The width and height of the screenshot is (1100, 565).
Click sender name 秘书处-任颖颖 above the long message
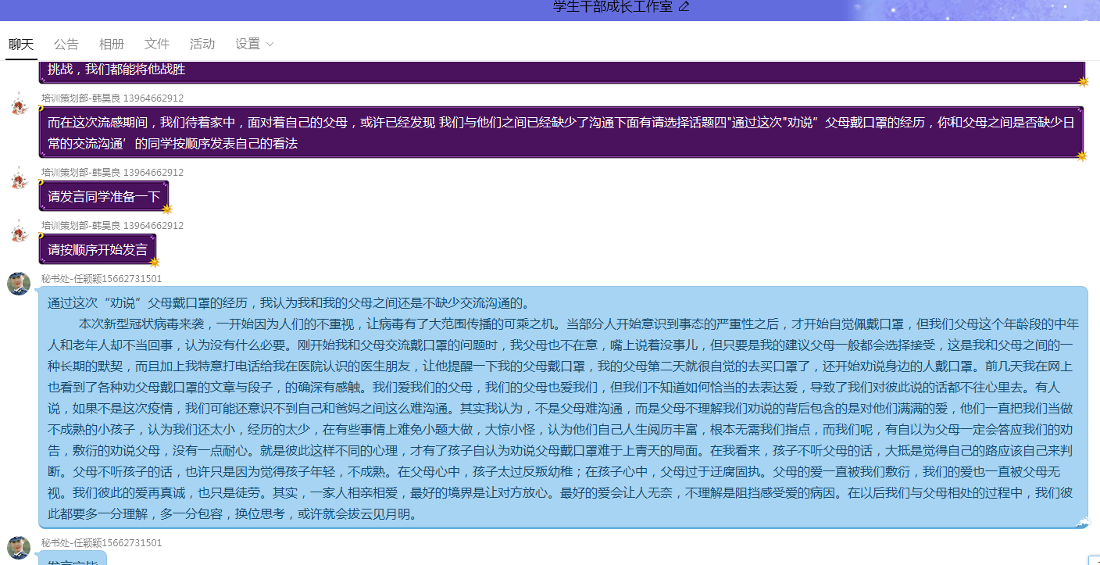coord(102,279)
